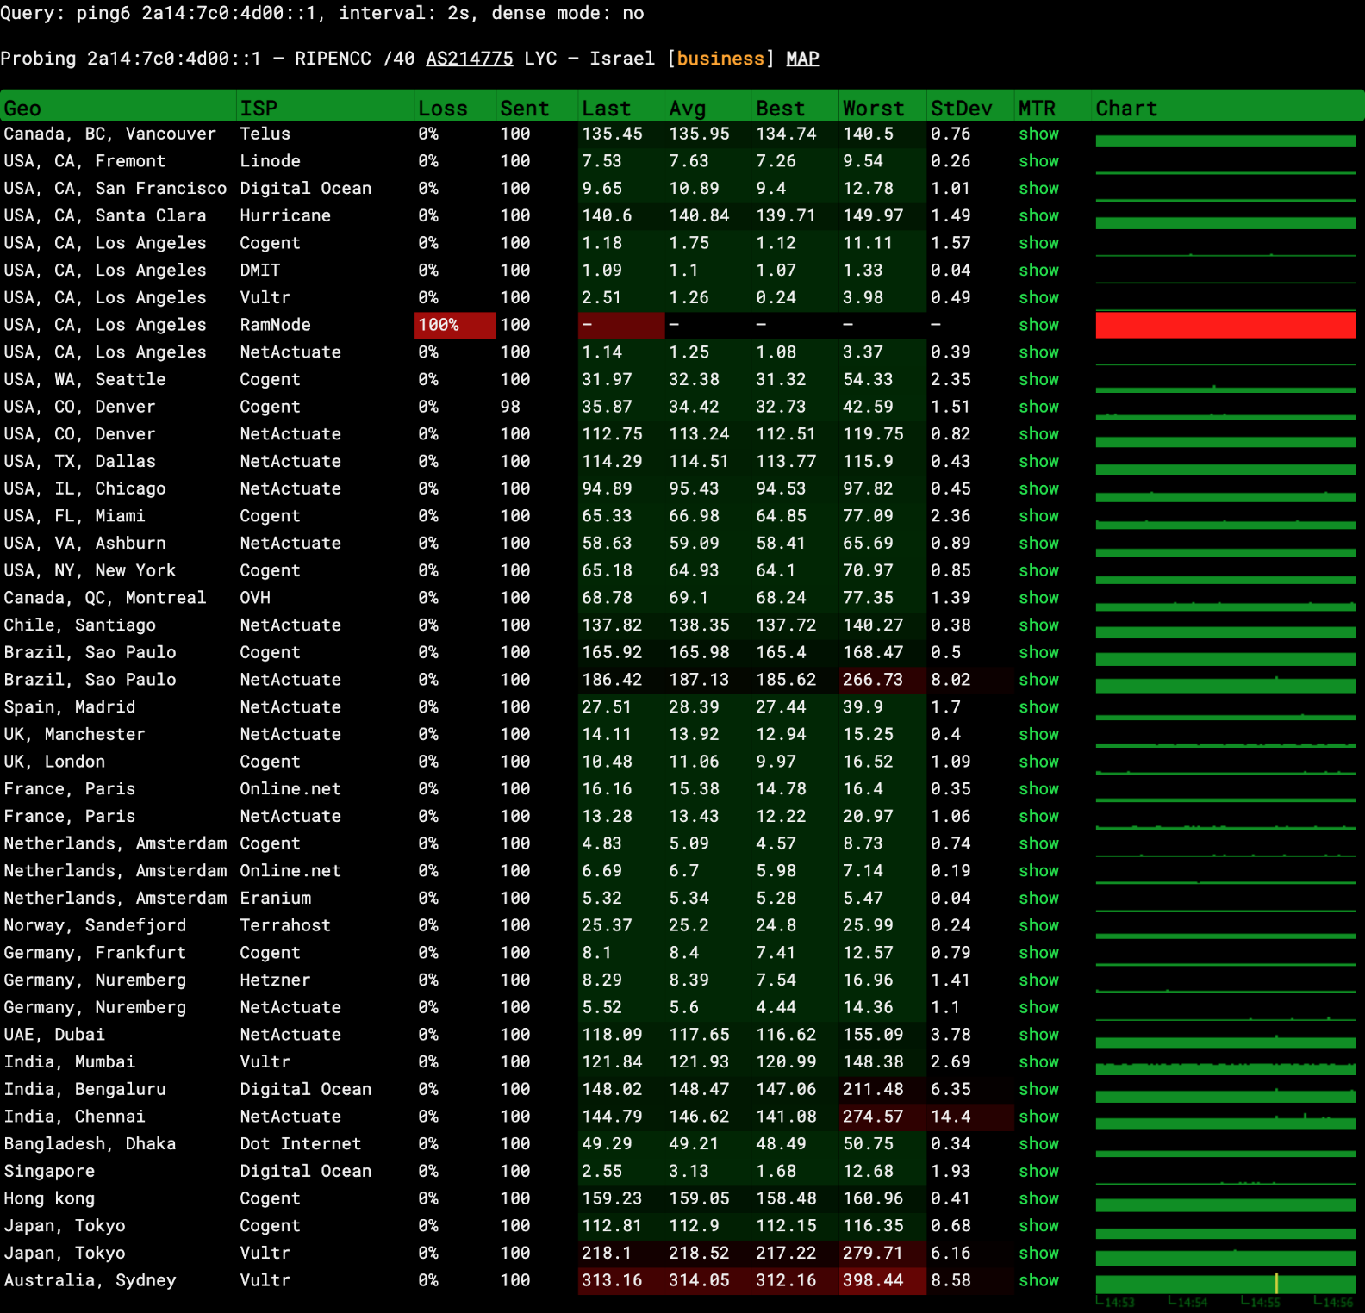The width and height of the screenshot is (1365, 1313).
Task: Click the business tag text
Action: coord(720,59)
